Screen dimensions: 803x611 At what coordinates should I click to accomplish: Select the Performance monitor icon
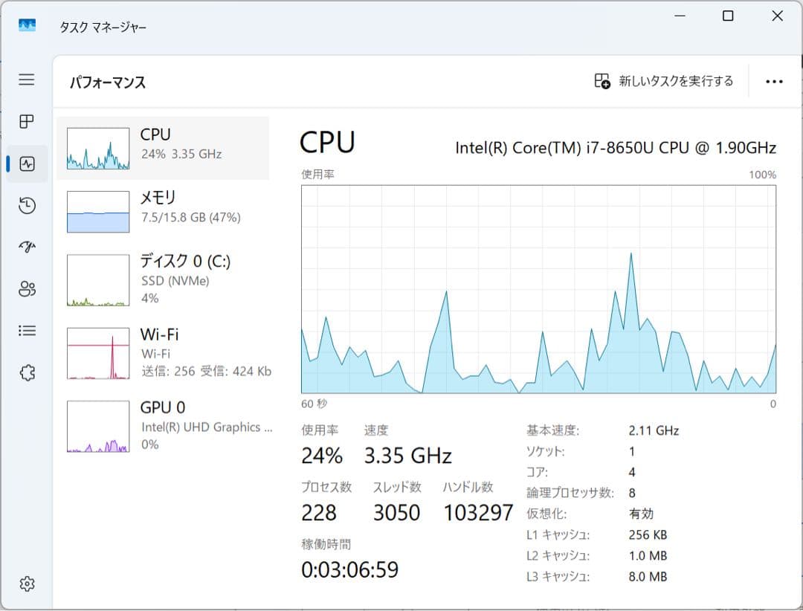(27, 164)
